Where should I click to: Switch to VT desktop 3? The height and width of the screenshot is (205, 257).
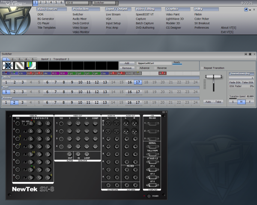[46, 3]
